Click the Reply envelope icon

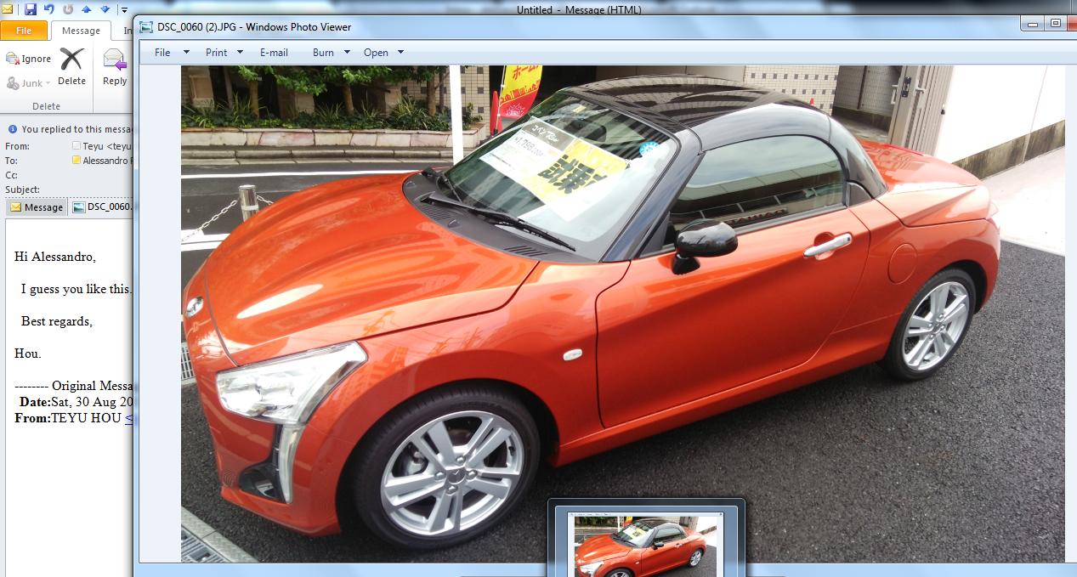[x=114, y=60]
